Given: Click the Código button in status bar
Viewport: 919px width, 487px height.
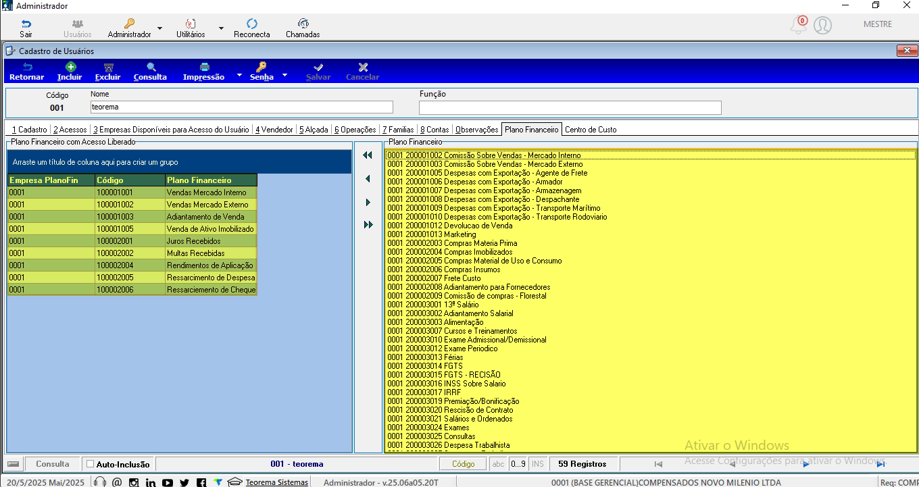Looking at the screenshot, I should 463,464.
